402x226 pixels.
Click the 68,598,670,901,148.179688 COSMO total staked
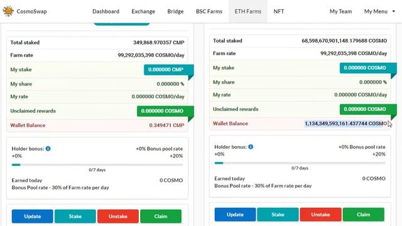pos(344,41)
